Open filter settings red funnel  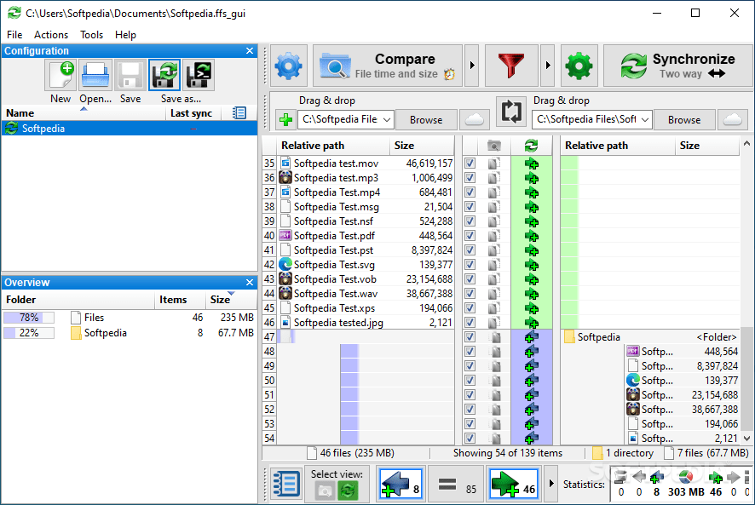tap(511, 66)
